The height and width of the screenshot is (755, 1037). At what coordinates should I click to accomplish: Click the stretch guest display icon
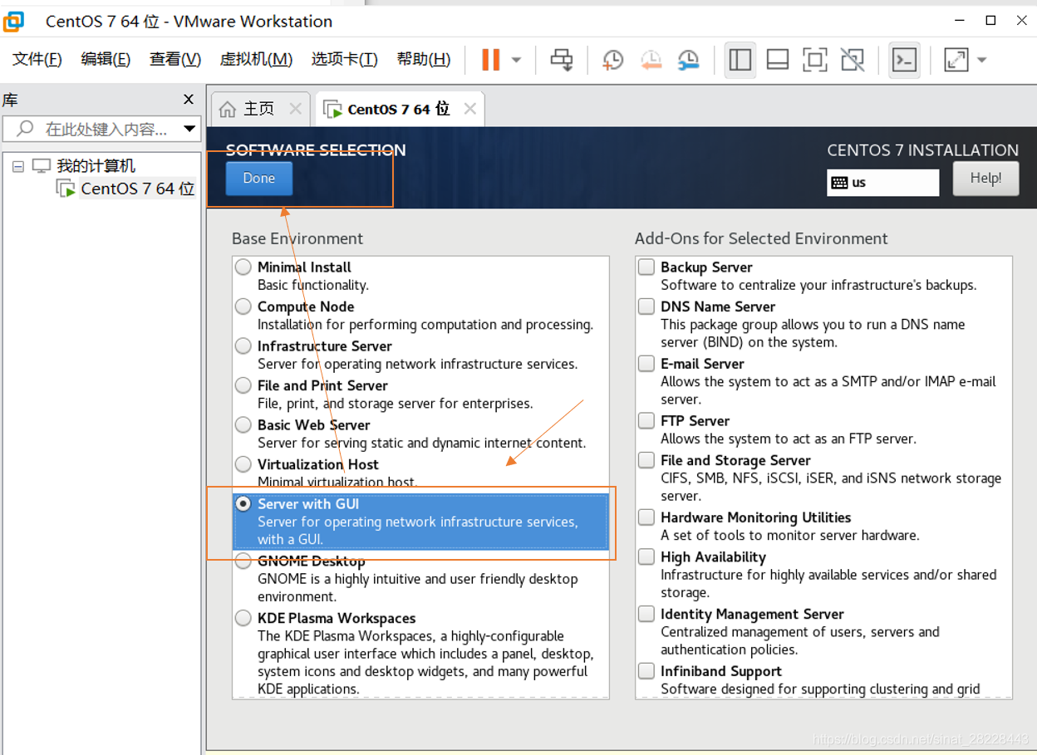[956, 60]
